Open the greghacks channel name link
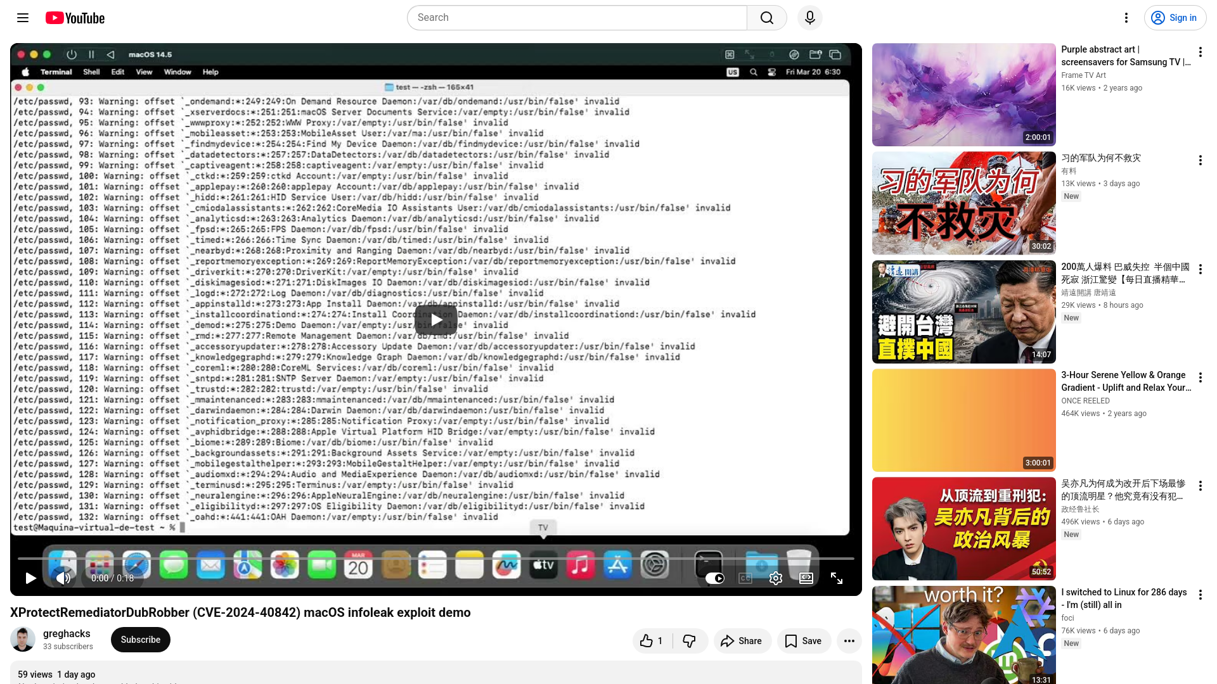 click(x=67, y=633)
